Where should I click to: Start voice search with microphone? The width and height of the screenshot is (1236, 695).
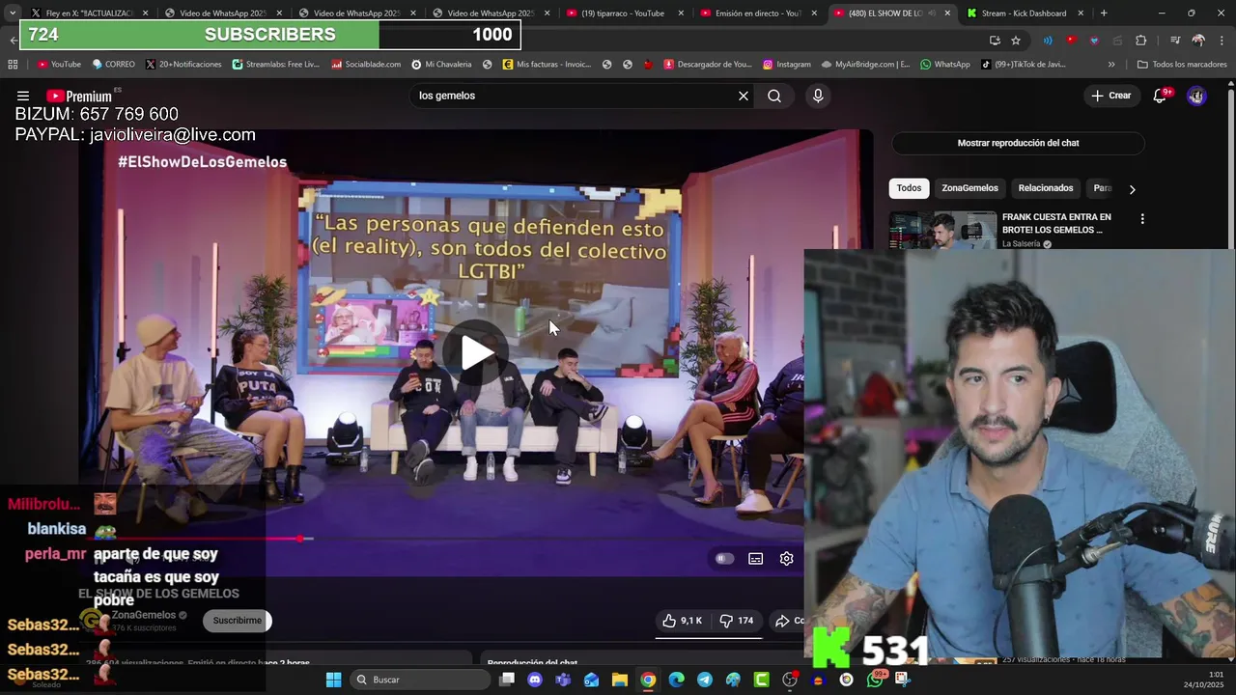pos(818,96)
